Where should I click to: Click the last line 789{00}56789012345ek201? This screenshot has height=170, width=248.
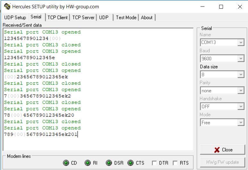(40, 134)
